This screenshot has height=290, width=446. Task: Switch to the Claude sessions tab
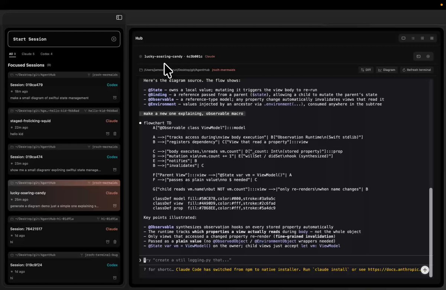click(x=28, y=54)
